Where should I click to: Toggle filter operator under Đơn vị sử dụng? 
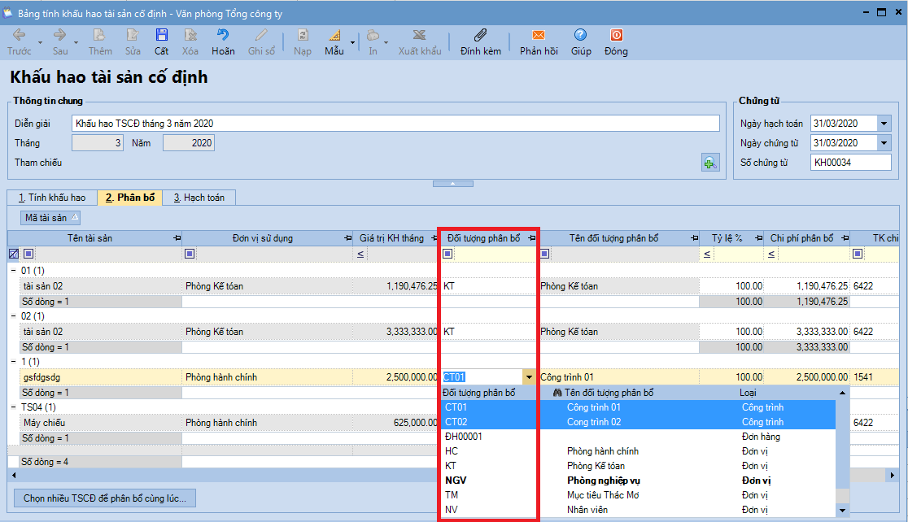190,254
